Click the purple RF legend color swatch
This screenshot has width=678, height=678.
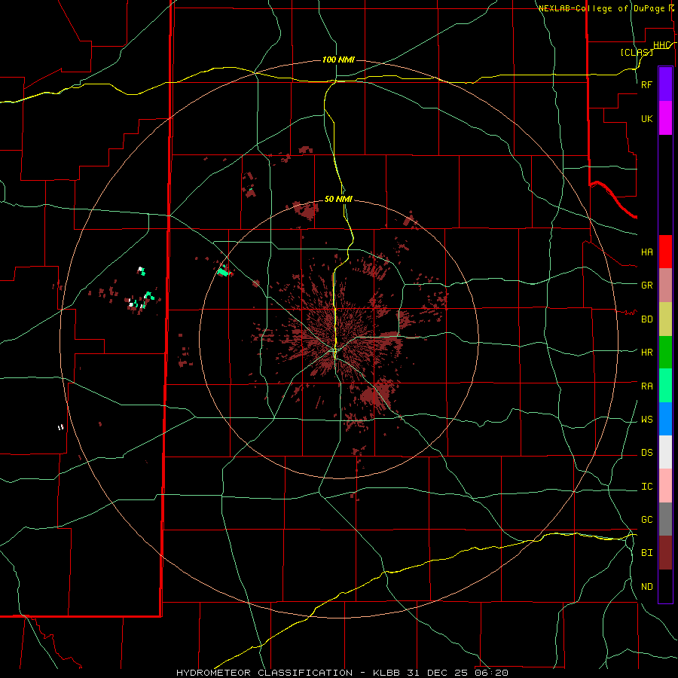point(665,84)
